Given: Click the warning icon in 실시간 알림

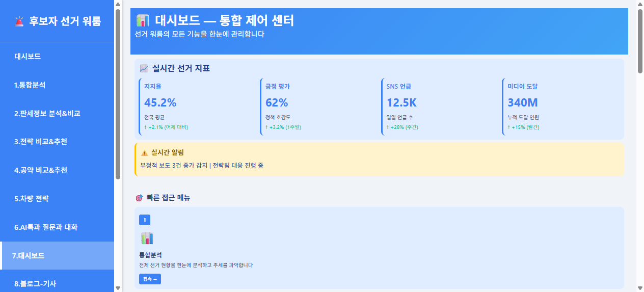Looking at the screenshot, I should pos(144,152).
